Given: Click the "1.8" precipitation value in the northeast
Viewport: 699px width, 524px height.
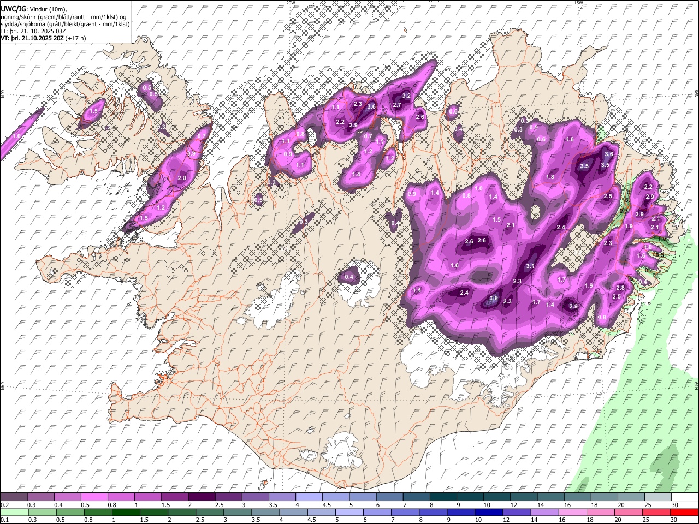Looking at the screenshot, I should point(550,177).
